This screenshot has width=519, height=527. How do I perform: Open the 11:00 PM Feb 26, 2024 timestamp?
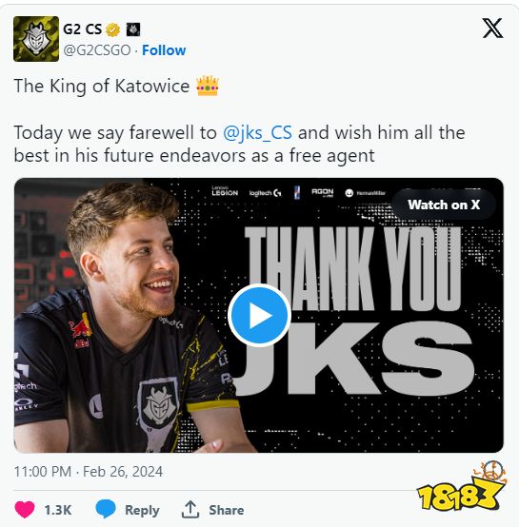[x=89, y=472]
